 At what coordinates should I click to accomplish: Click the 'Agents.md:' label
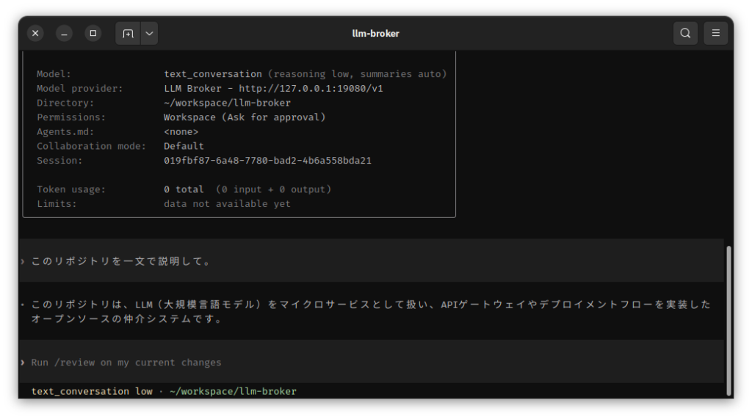click(65, 132)
